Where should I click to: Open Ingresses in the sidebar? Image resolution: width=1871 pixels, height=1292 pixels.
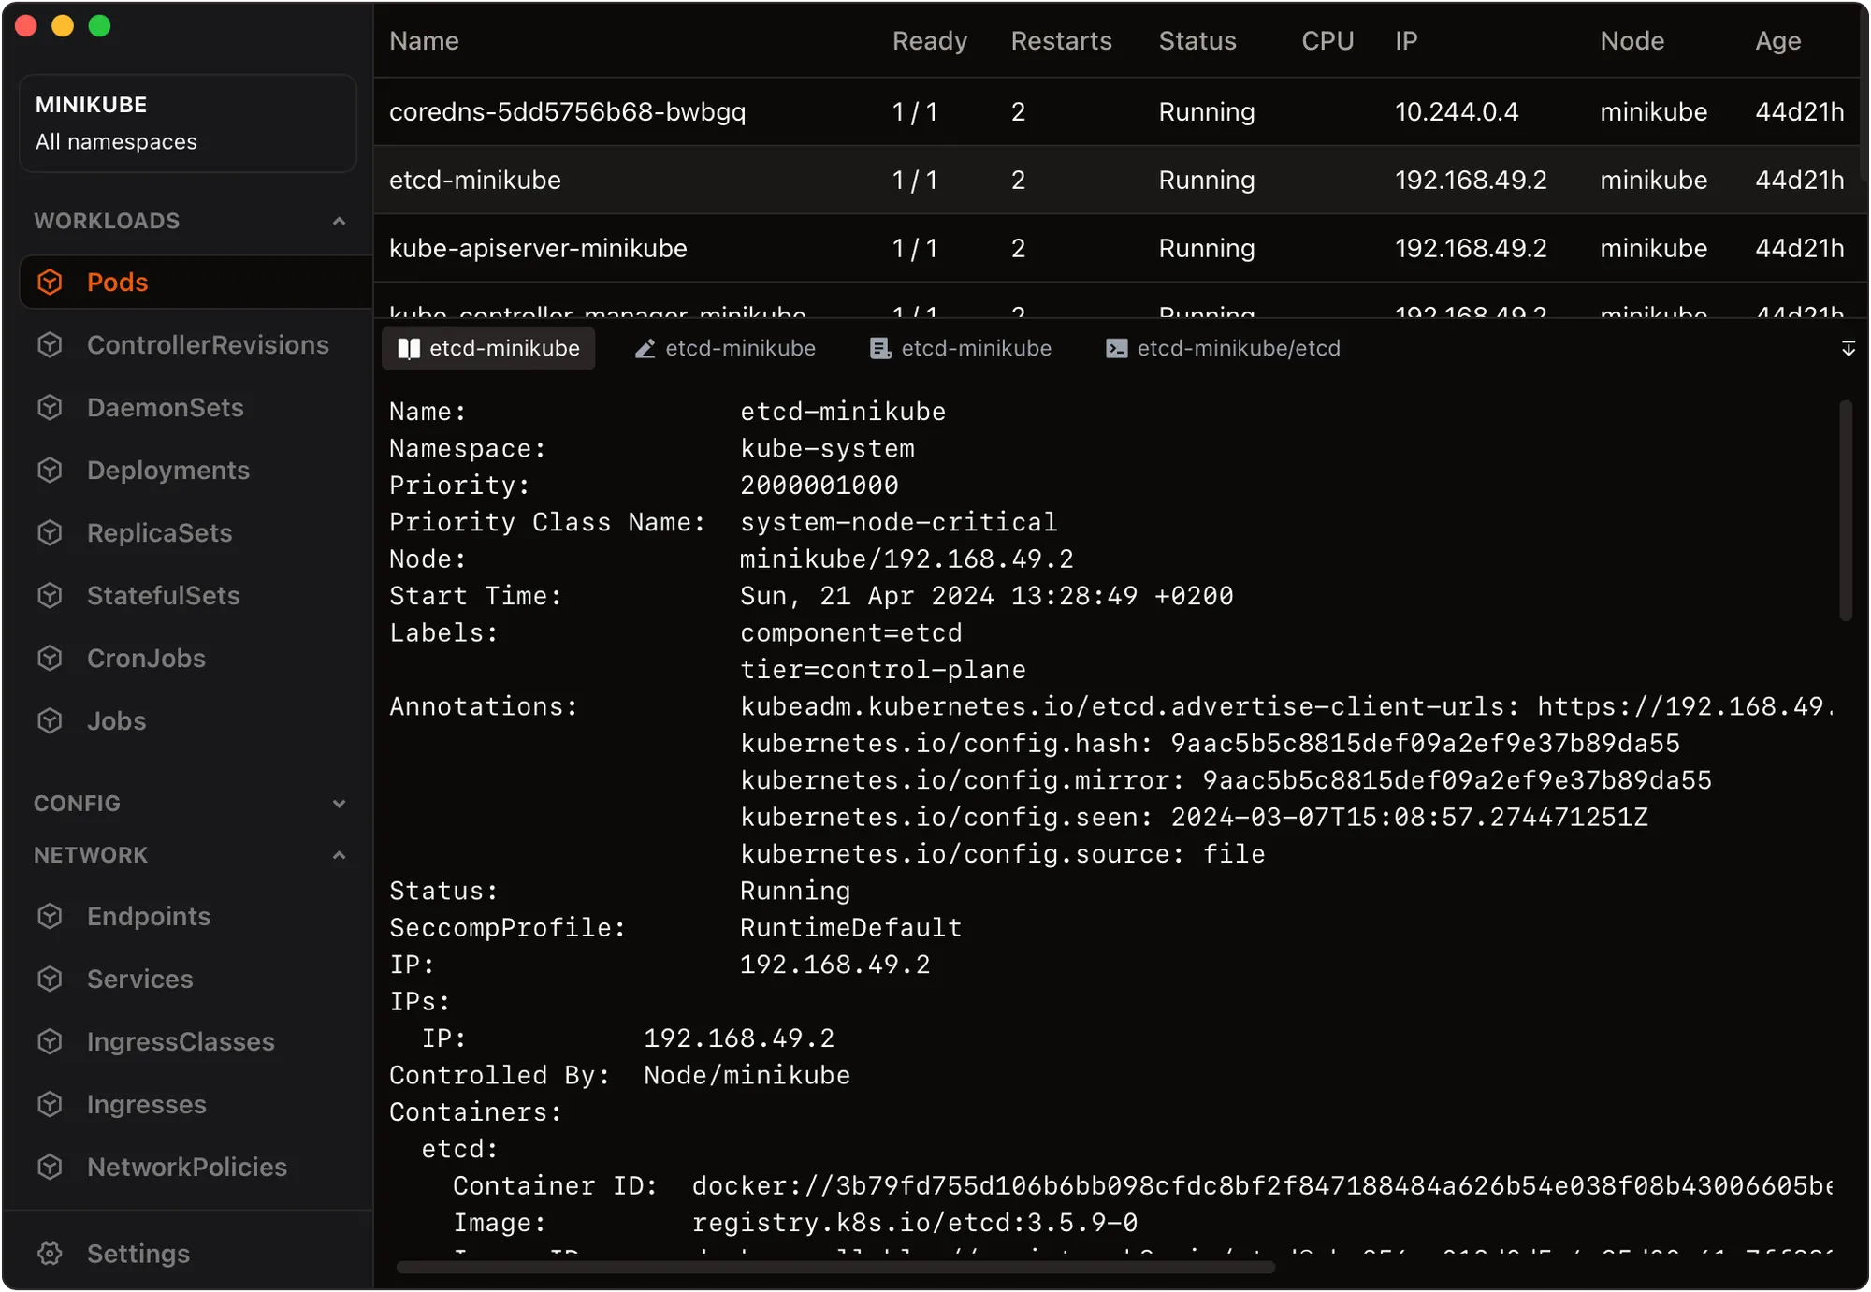coord(196,1104)
